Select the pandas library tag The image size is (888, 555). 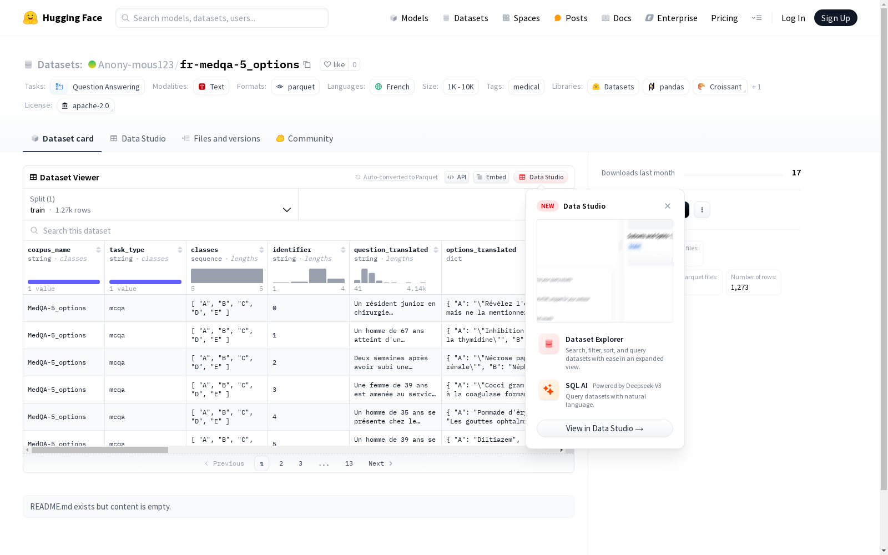tap(666, 87)
